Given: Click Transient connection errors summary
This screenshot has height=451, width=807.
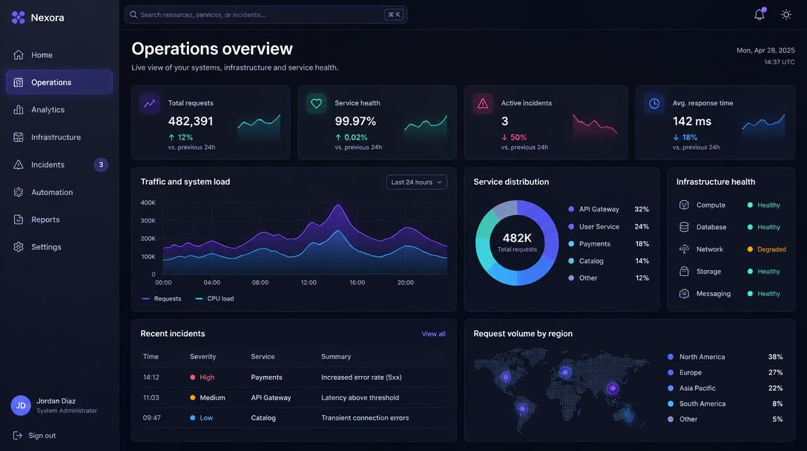Looking at the screenshot, I should (x=365, y=418).
